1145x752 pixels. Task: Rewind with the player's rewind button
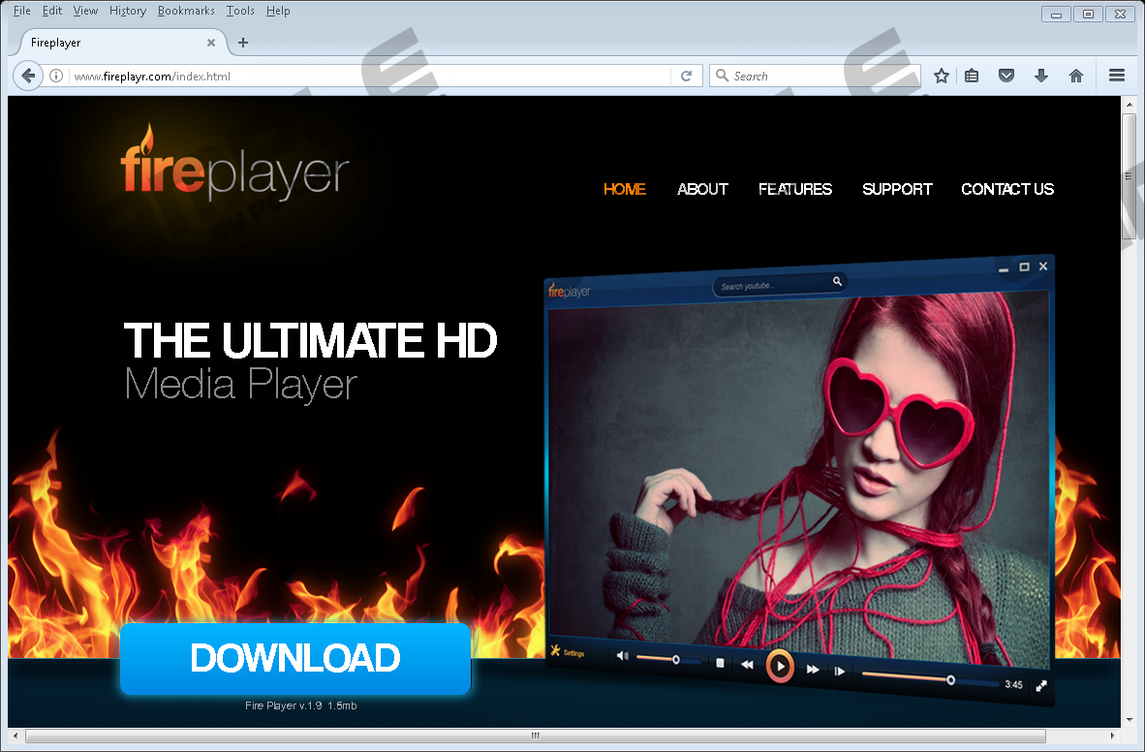[x=747, y=665]
